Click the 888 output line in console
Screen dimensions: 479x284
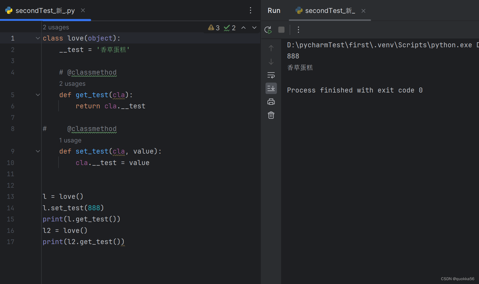(293, 56)
